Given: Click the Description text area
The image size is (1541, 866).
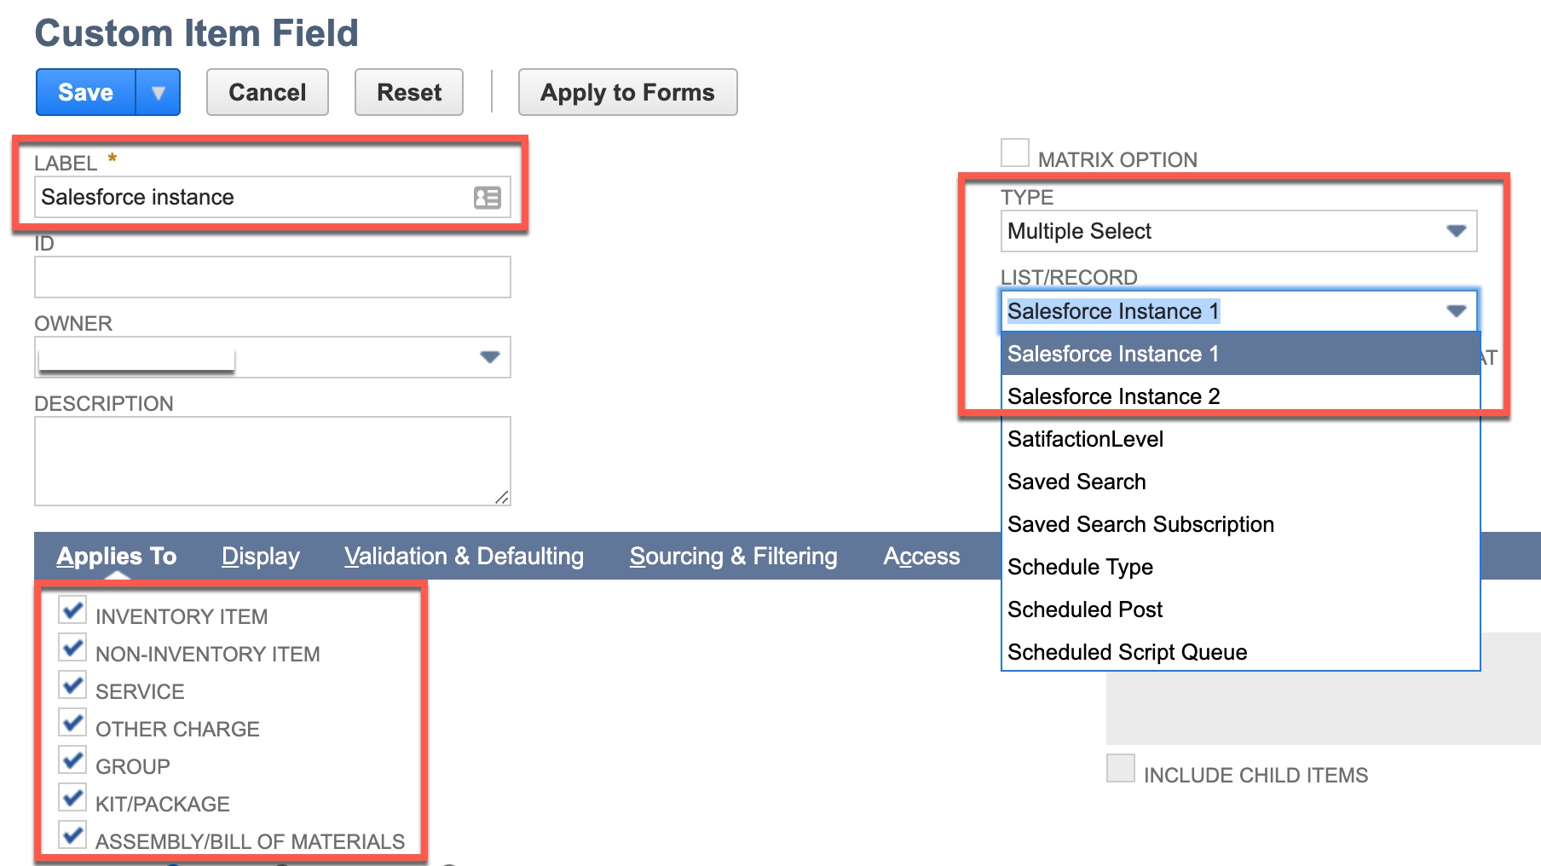Looking at the screenshot, I should click(273, 461).
